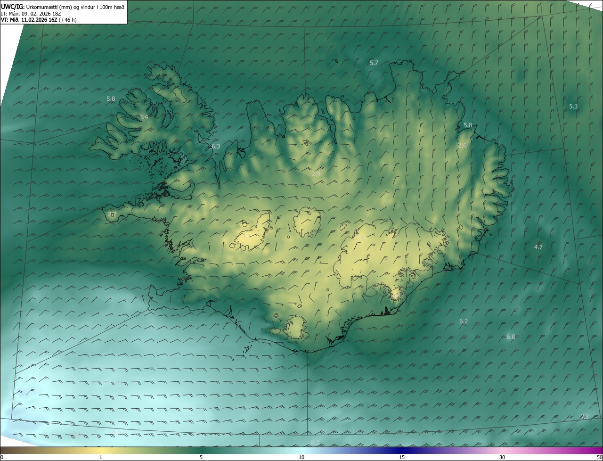Click the 6.8 value label
603x461 pixels.
tap(511, 337)
